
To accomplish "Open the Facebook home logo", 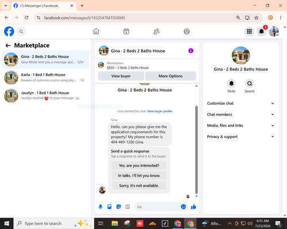I will pos(9,31).
